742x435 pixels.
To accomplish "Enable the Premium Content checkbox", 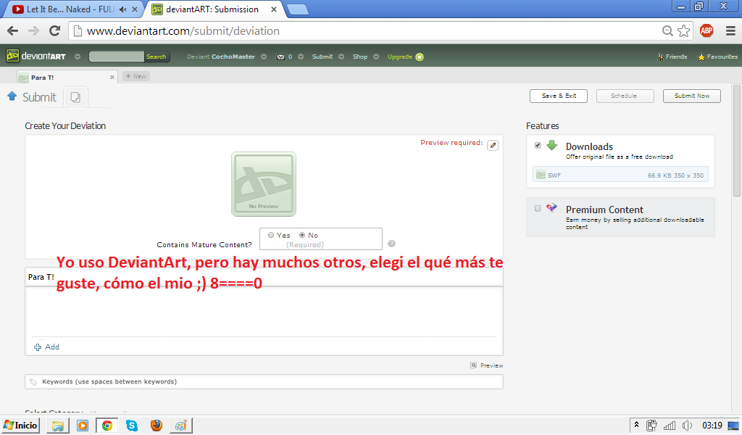I will click(538, 208).
